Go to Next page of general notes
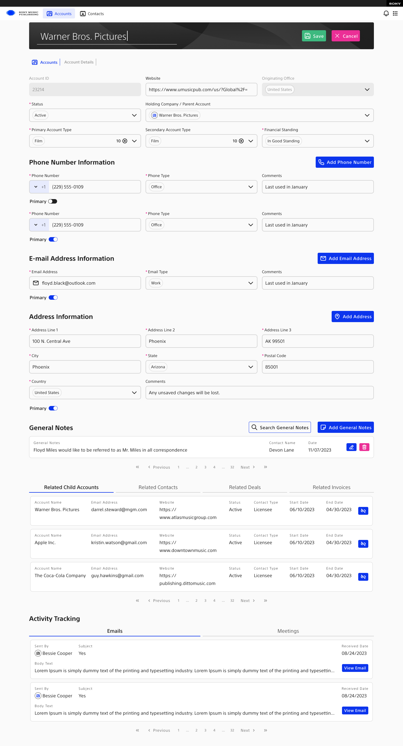403x746 pixels. [248, 467]
